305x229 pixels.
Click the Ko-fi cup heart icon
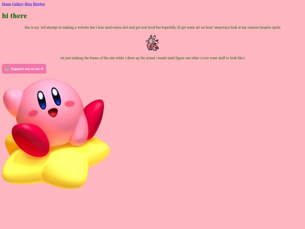coord(7,69)
